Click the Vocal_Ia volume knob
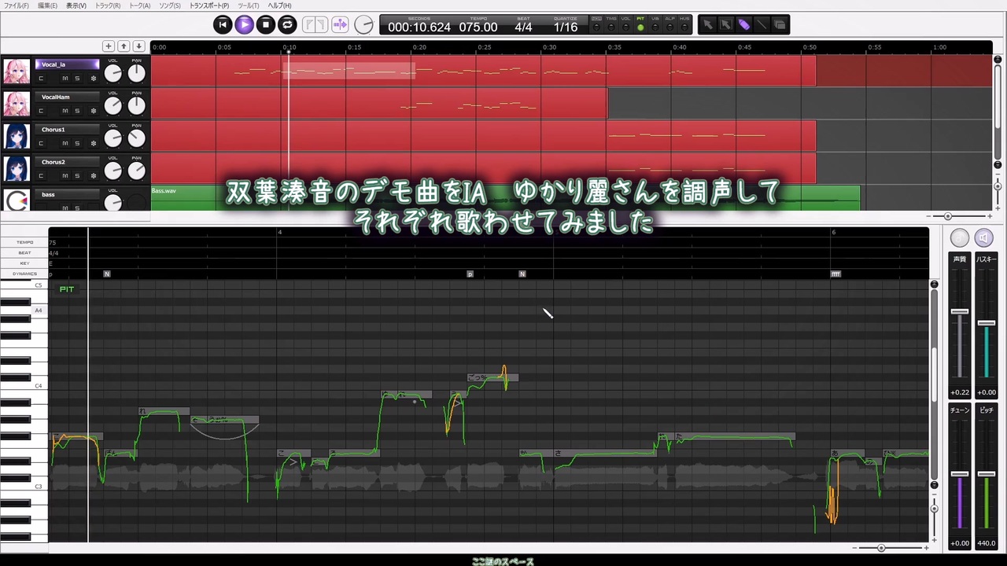Viewport: 1007px width, 566px height. (113, 74)
